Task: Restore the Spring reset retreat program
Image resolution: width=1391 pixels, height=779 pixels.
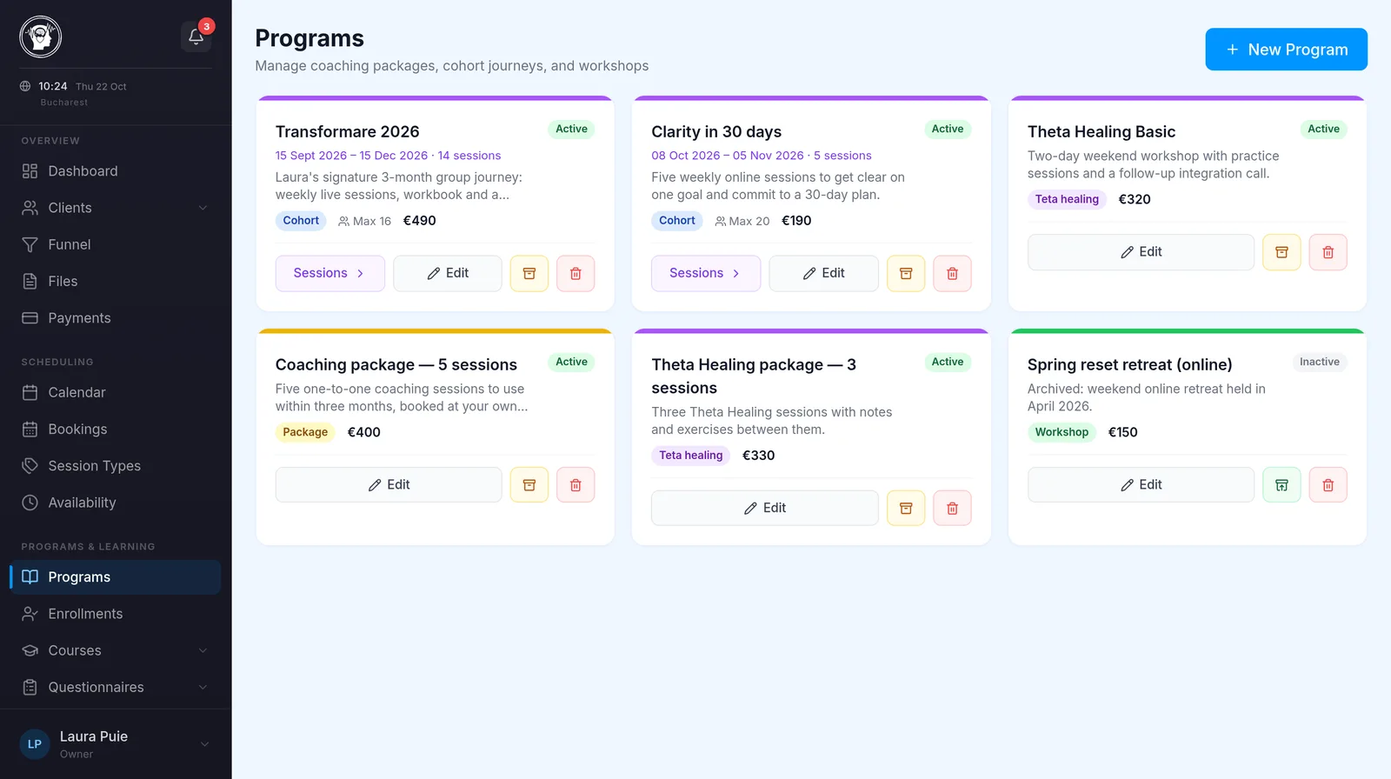Action: click(x=1281, y=485)
